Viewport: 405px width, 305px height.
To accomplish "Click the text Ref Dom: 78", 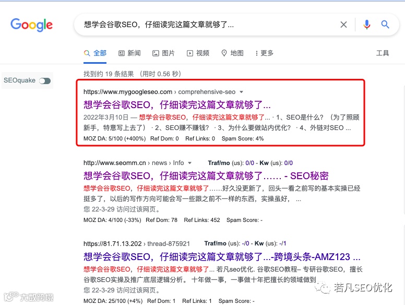I will coord(161,220).
